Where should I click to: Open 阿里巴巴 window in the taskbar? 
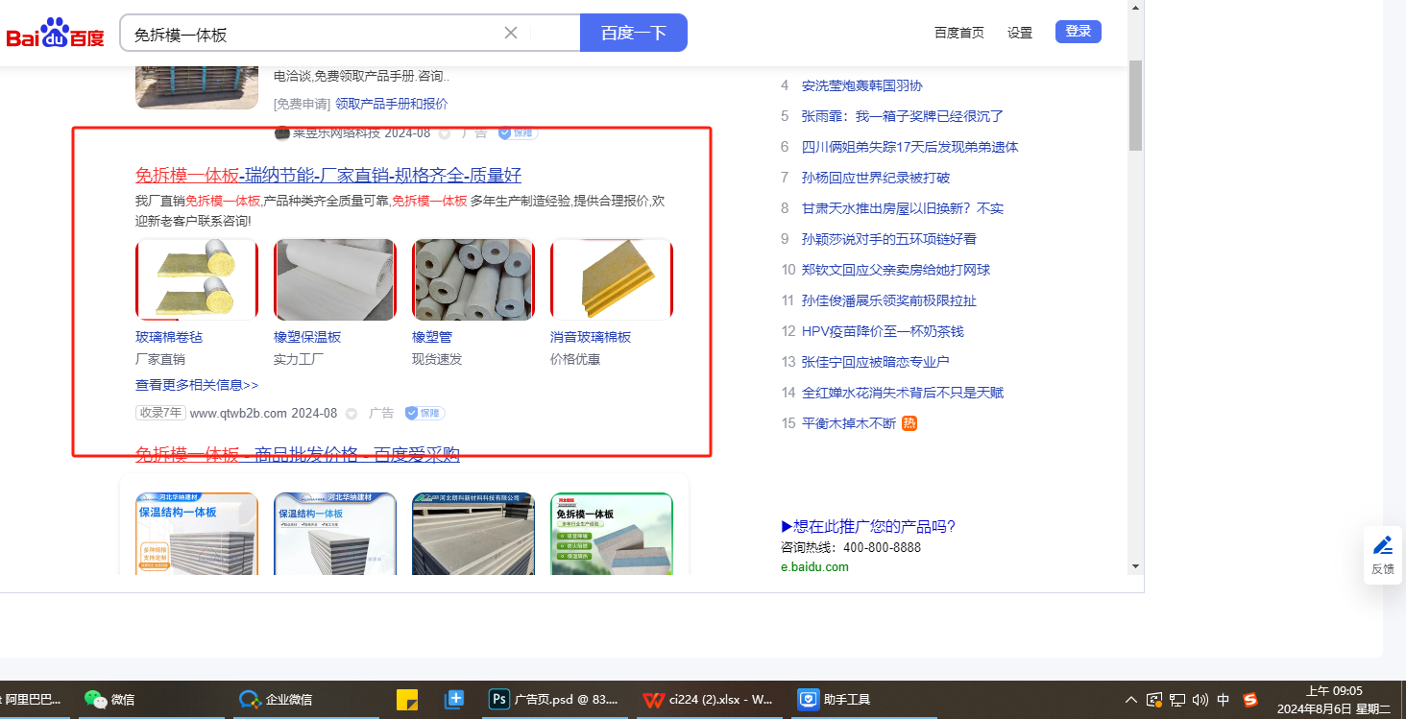coord(33,700)
